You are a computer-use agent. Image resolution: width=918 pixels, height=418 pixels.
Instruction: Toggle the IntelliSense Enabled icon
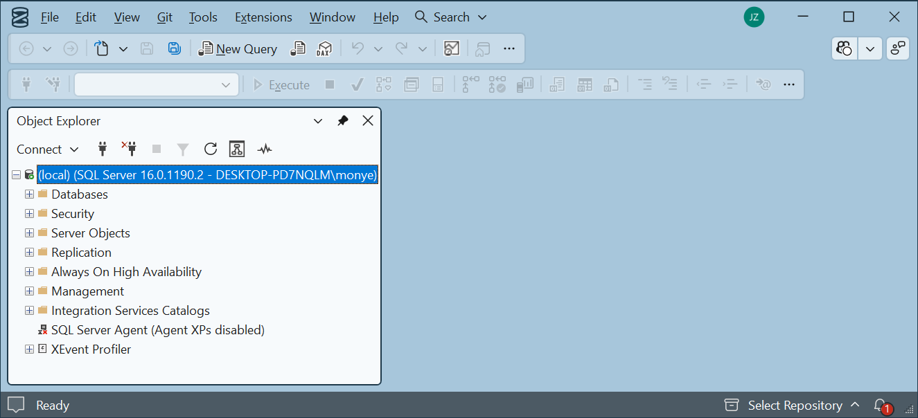pyautogui.click(x=438, y=84)
